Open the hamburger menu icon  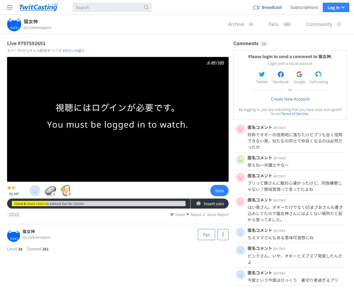[10, 7]
